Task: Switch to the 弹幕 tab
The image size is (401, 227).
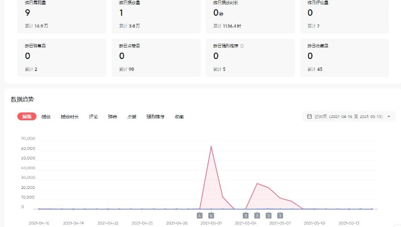Action: click(x=112, y=116)
